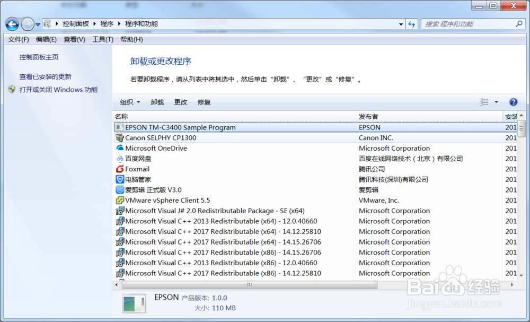
Task: Click the 程序和功能 breadcrumb segment
Action: pyautogui.click(x=142, y=24)
